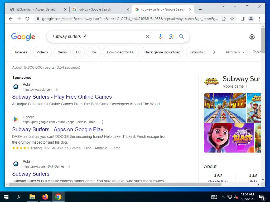
Task: Open options for the sponsored Poki result
Action: [x=57, y=89]
